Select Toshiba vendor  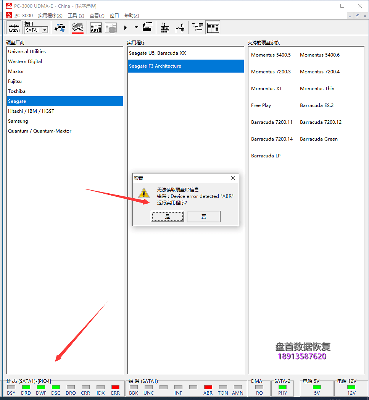[65, 91]
